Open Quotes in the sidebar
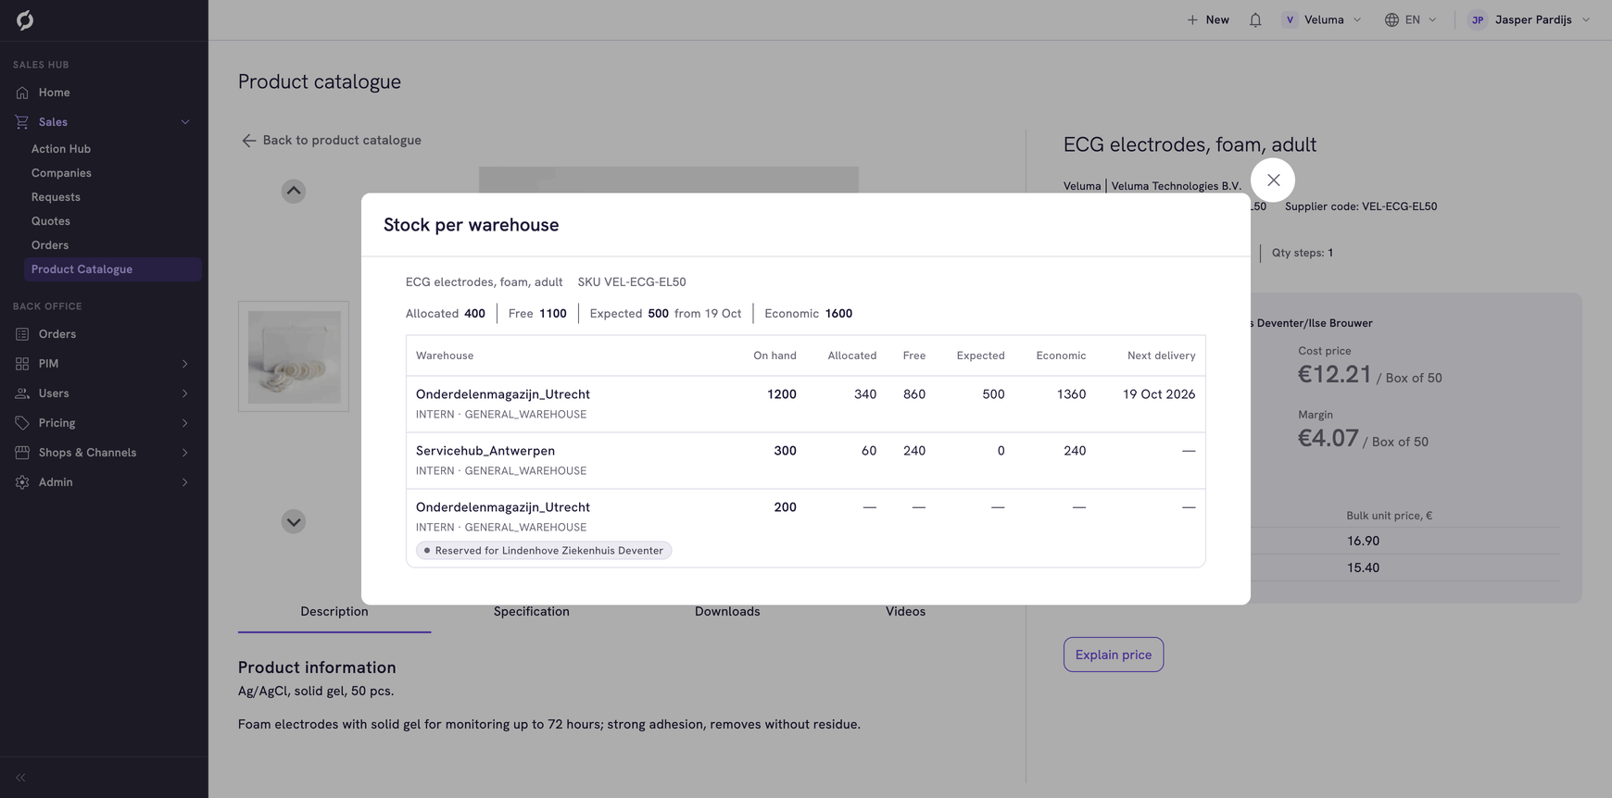 (51, 221)
